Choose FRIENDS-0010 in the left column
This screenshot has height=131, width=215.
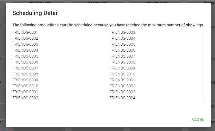coord(25,86)
